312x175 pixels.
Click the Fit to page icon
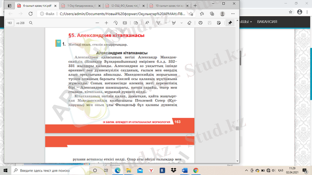tap(125, 23)
